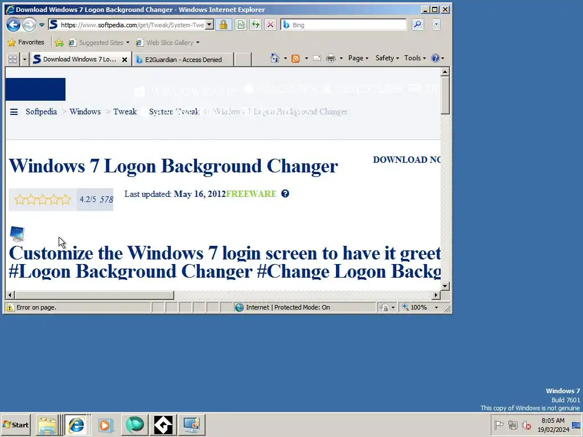Open Windows Explorer from taskbar
This screenshot has height=437, width=583.
(x=47, y=424)
